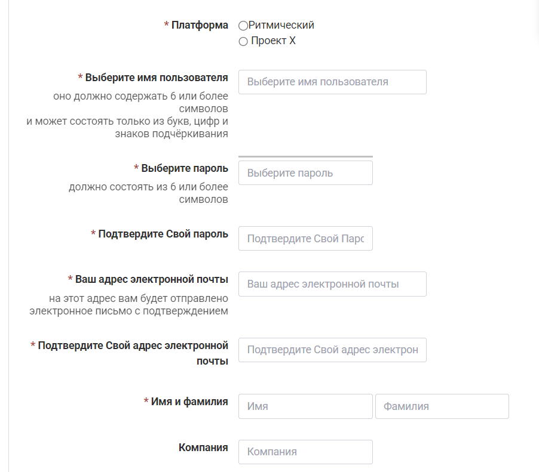539x472 pixels.
Task: Click the bold Подтвердите Свой пароль label
Action: click(x=163, y=234)
